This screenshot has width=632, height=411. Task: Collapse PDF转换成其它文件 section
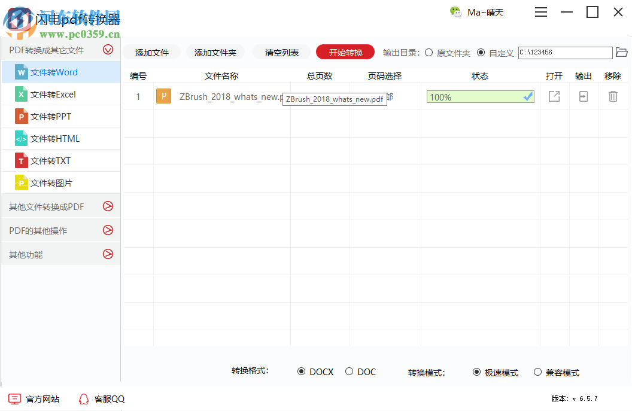tap(108, 50)
